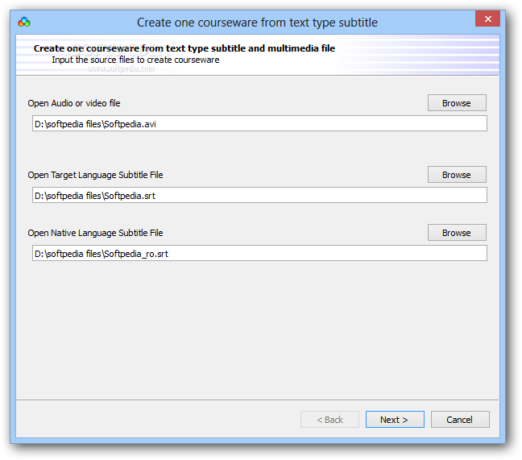Screen dimensions: 522x460
Task: Click the greyed-out < Back button
Action: 329,420
